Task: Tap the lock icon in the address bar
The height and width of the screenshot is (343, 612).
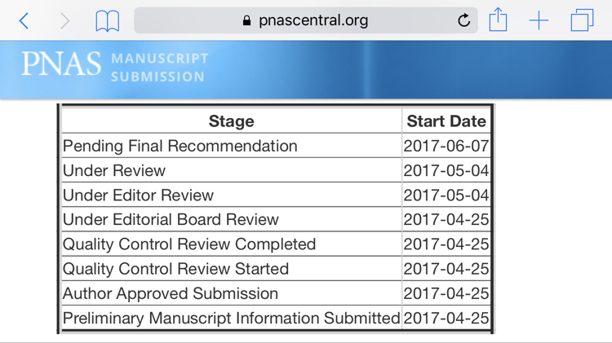Action: [x=247, y=21]
